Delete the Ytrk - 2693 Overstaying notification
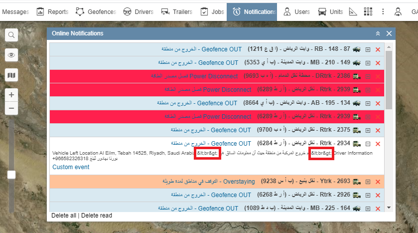 (x=378, y=182)
